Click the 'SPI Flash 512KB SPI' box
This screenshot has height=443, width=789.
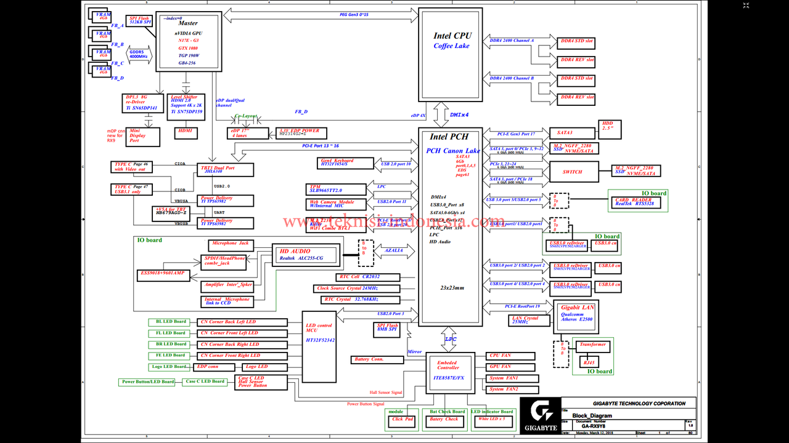(x=139, y=20)
